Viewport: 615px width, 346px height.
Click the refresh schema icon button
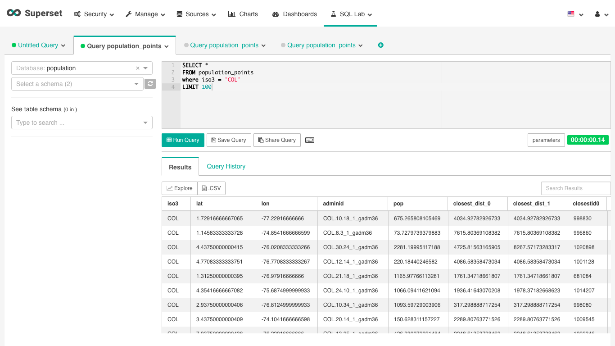(150, 84)
